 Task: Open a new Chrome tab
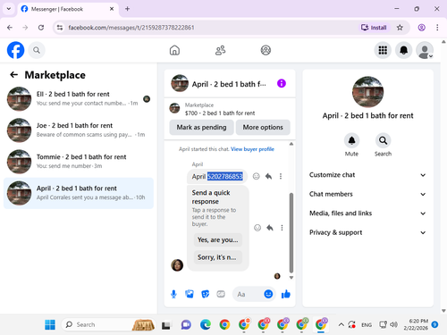(x=127, y=9)
